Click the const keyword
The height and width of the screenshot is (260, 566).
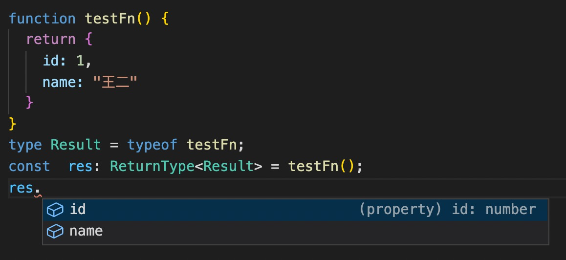tap(29, 166)
